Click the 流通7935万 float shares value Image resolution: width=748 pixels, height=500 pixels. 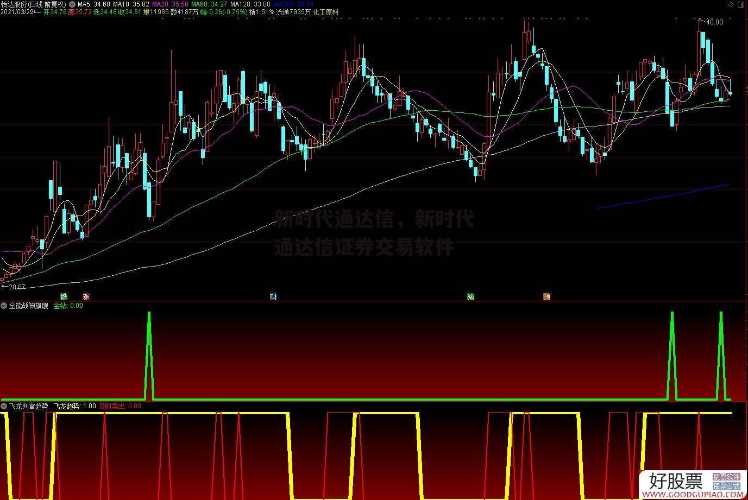click(x=294, y=12)
